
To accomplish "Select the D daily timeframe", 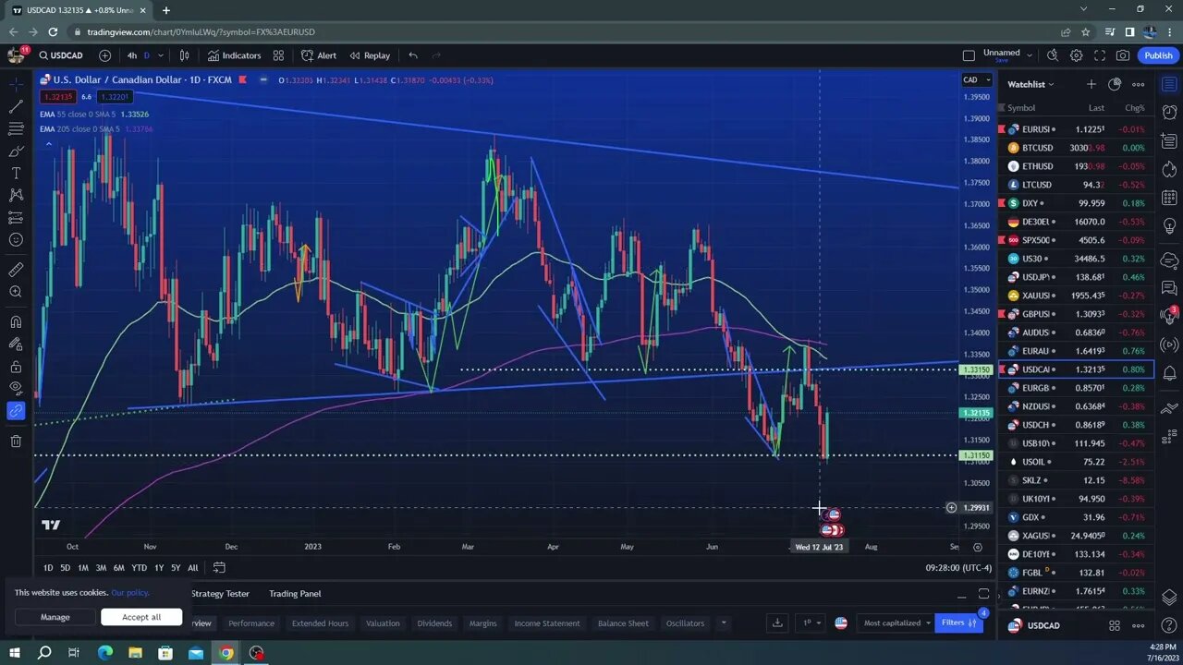I will (146, 55).
